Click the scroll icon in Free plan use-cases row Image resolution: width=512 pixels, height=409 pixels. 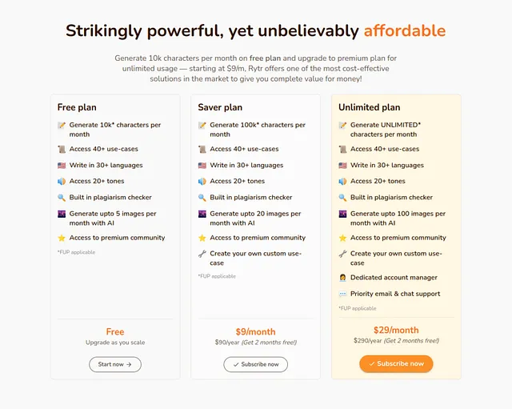point(62,150)
